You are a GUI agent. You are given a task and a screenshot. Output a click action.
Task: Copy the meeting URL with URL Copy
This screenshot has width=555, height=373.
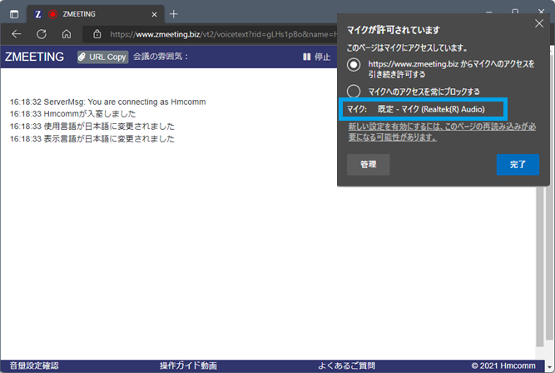pyautogui.click(x=102, y=57)
